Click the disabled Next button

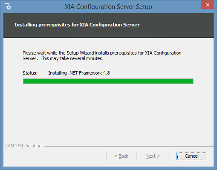pos(153,156)
